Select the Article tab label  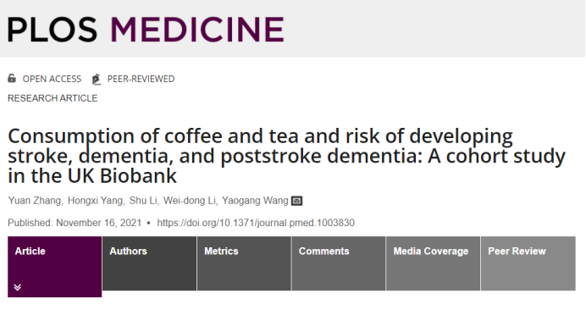click(x=30, y=252)
